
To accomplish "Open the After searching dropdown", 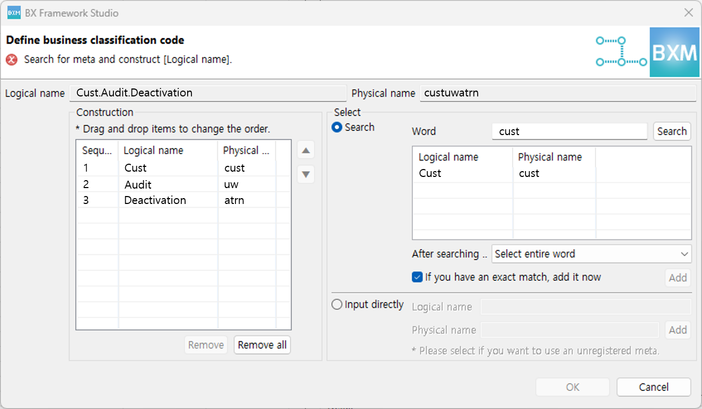I will coord(591,254).
